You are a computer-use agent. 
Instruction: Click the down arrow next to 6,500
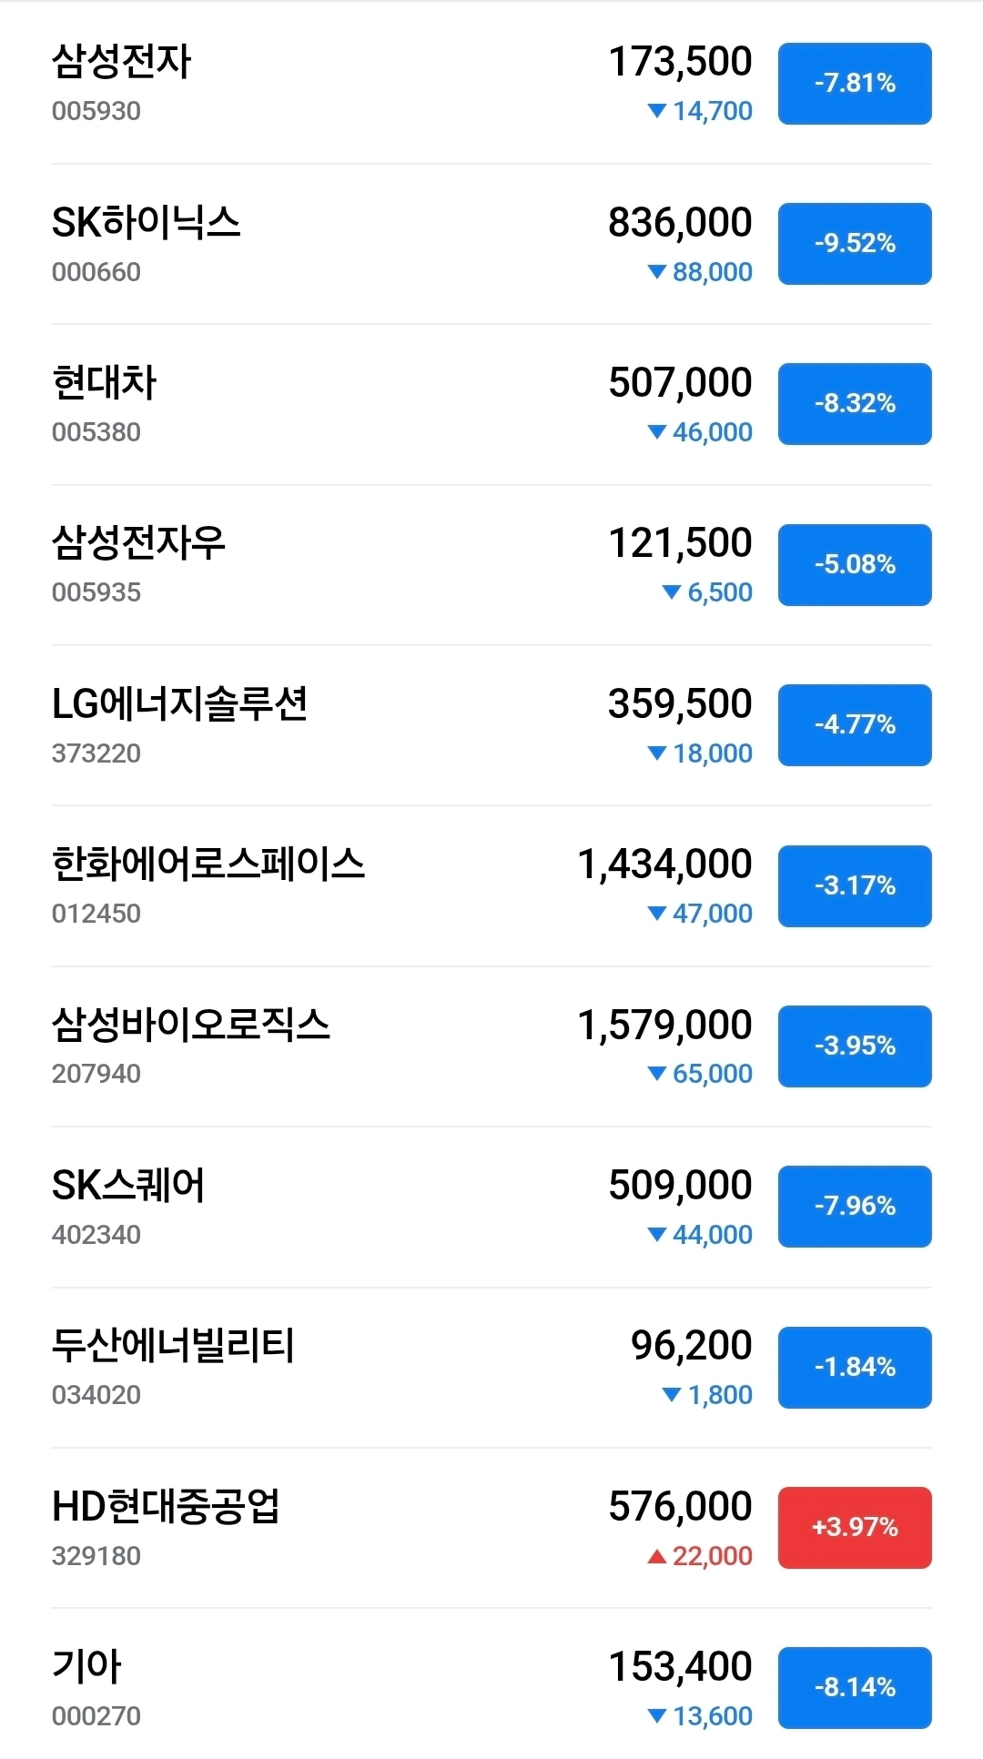click(x=672, y=592)
